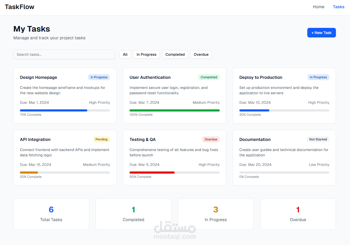Screen dimensions: 350x245
Task: Click "Due: Mar 7, 2024" text
Action: (144, 102)
